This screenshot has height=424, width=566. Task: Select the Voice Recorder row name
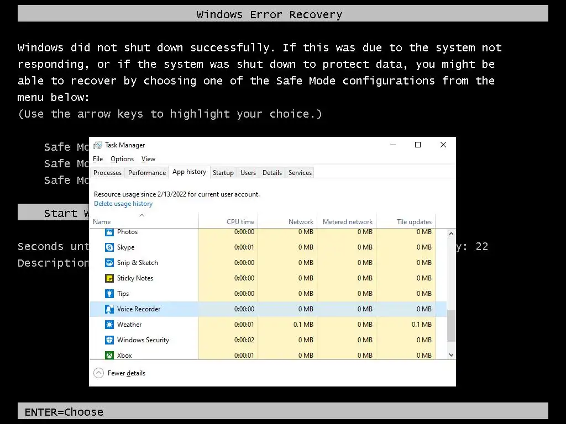point(139,309)
